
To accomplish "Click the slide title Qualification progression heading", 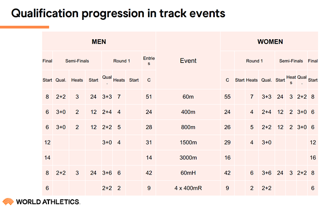I will (x=118, y=13).
